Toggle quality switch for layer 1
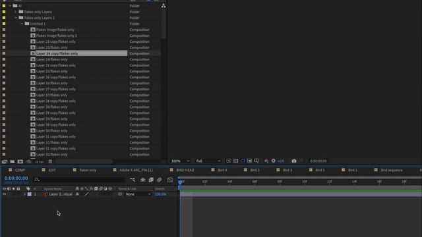This screenshot has height=237, width=422. tap(86, 194)
